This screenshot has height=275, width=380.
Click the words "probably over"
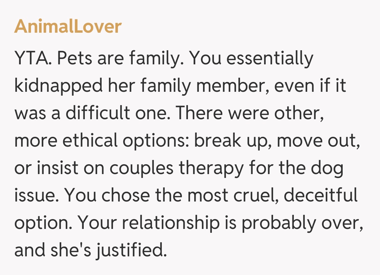tap(294, 222)
